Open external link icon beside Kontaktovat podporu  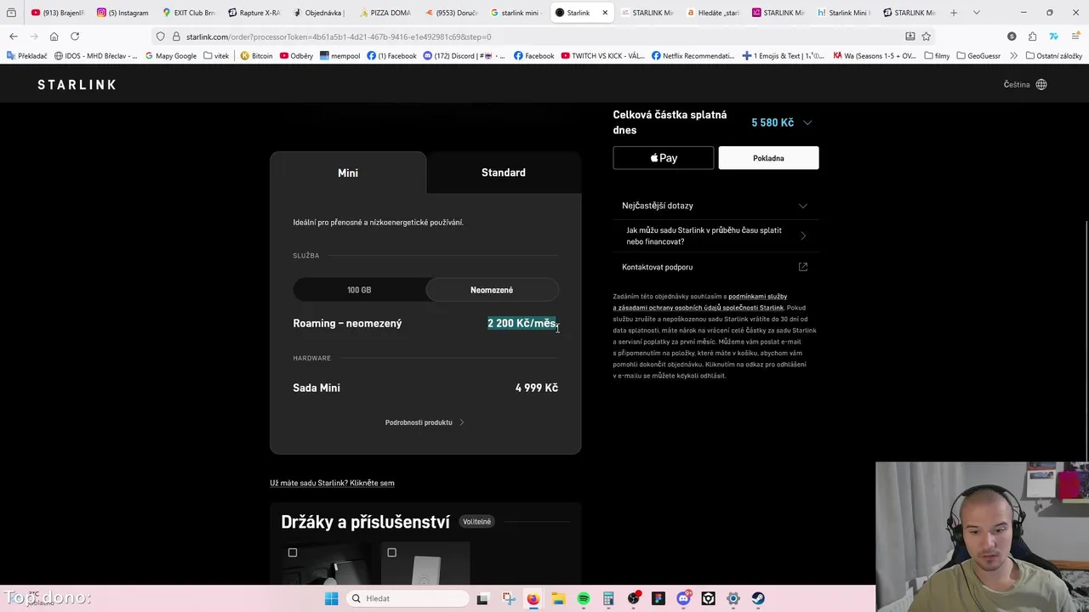(x=803, y=267)
